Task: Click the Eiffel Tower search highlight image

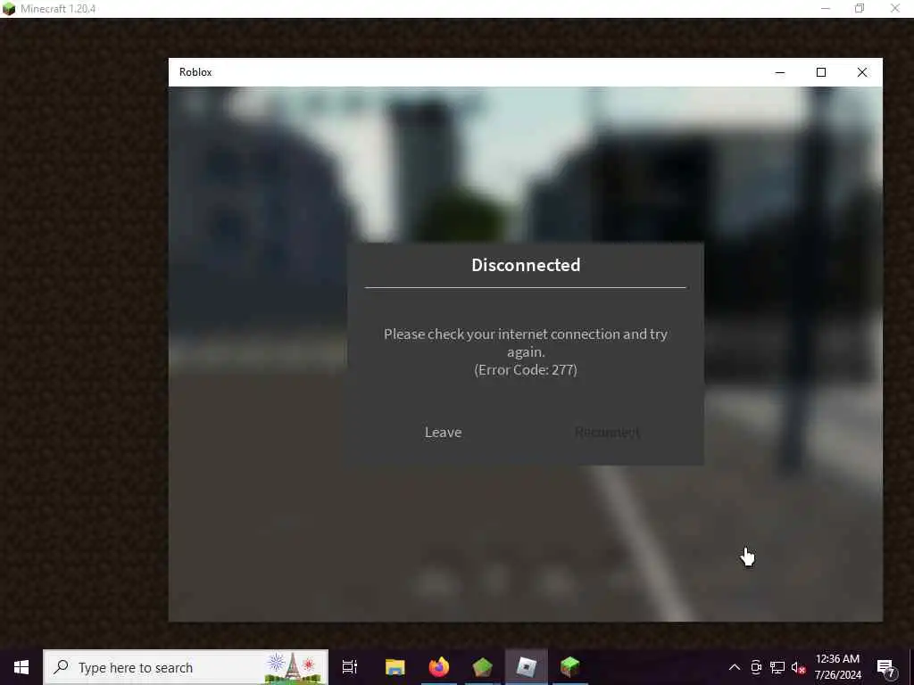Action: [x=293, y=668]
